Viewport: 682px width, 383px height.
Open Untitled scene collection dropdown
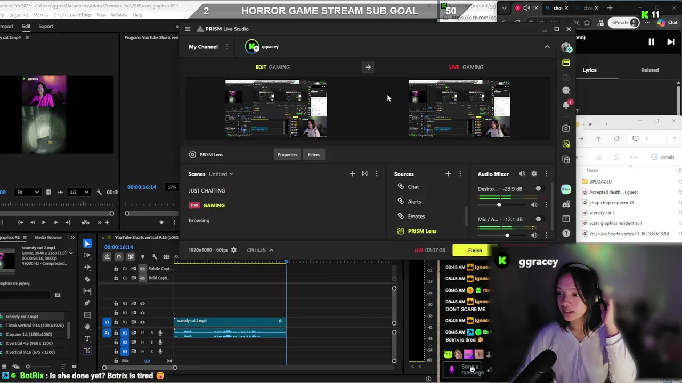pos(221,174)
